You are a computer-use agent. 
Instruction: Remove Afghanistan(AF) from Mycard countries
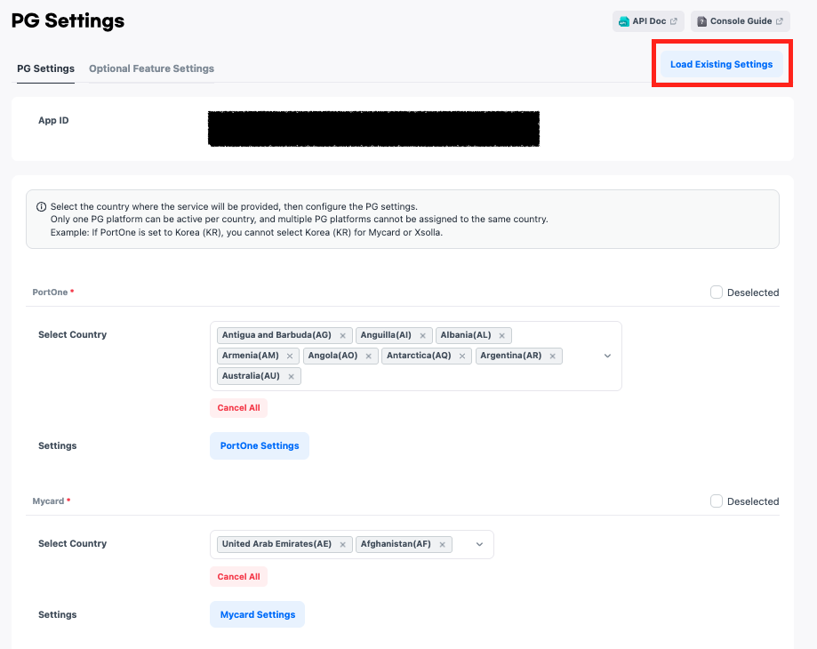coord(443,544)
